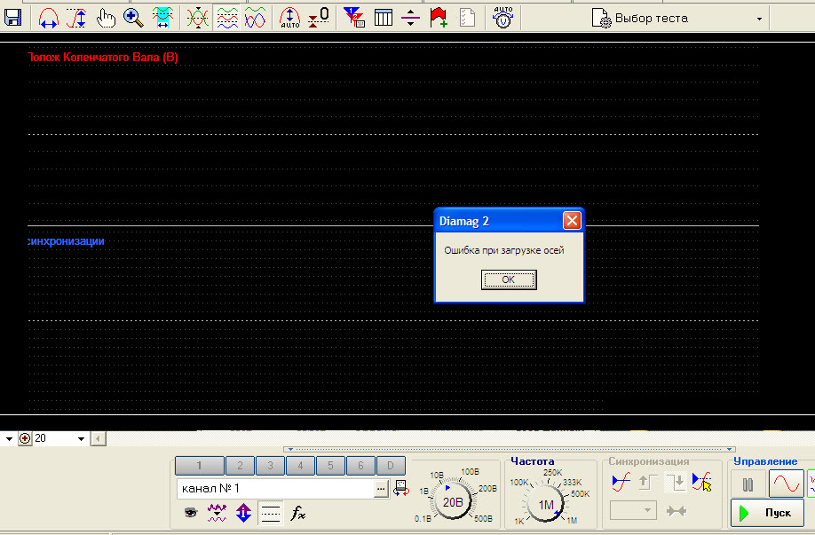815x535 pixels.
Task: Switch to channel tab 1
Action: [199, 466]
